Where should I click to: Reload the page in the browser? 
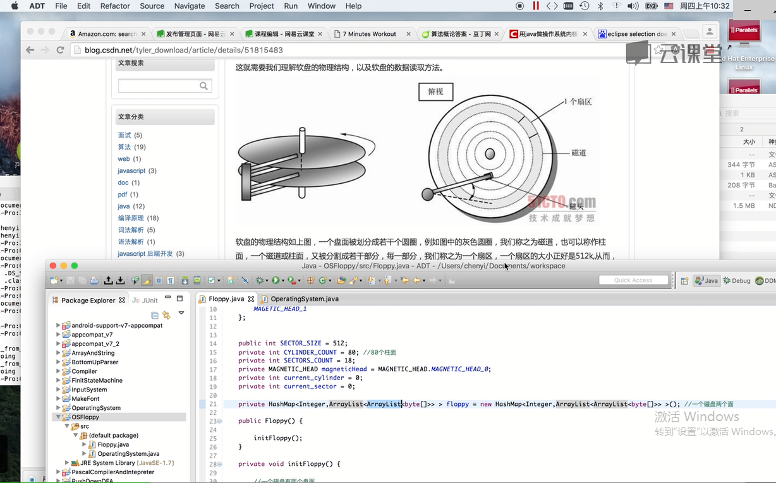coord(61,50)
